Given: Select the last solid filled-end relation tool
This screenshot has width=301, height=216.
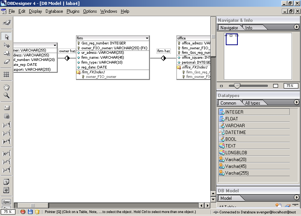Looking at the screenshot, I should (7, 170).
